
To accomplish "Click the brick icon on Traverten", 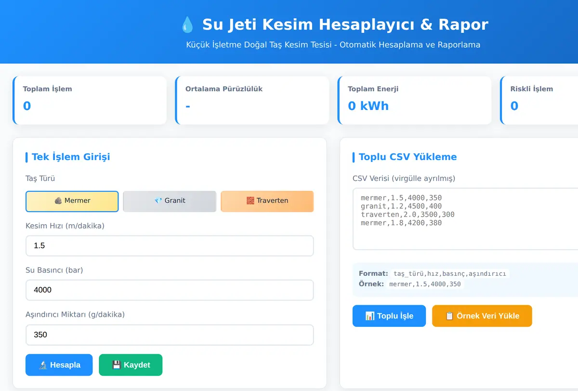I will tap(250, 201).
